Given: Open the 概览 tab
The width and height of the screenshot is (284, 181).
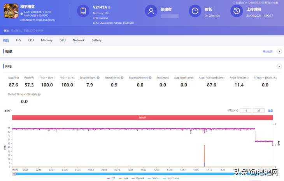Looking at the screenshot, I should [x=6, y=40].
